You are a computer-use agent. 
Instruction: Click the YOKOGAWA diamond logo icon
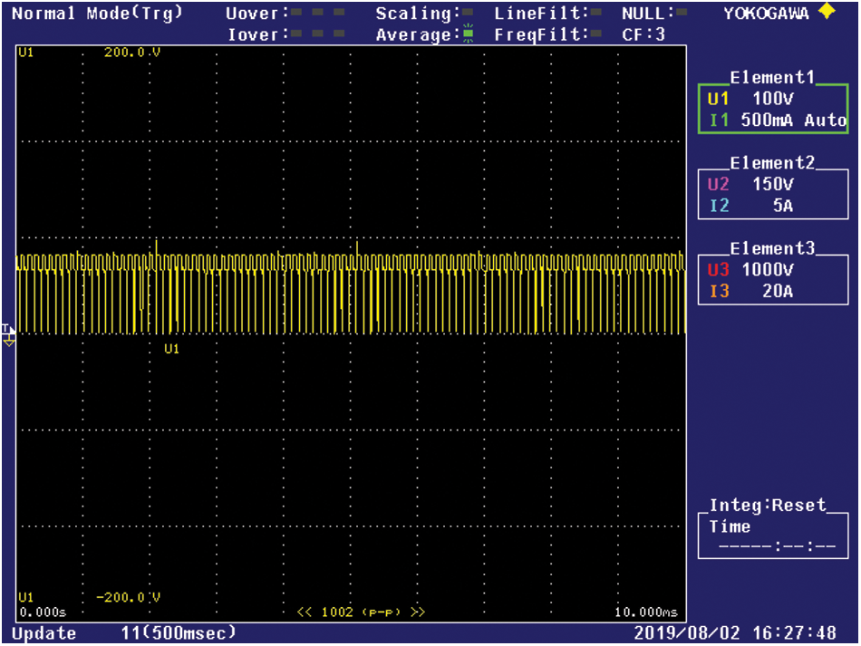(x=826, y=13)
